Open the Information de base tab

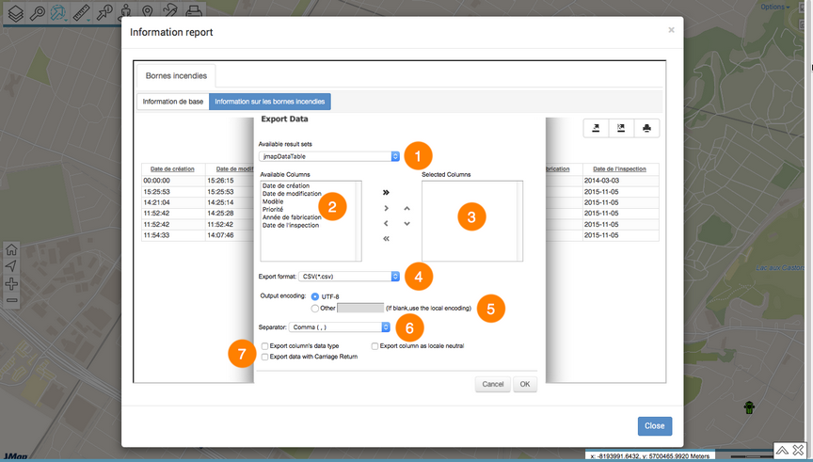[172, 102]
